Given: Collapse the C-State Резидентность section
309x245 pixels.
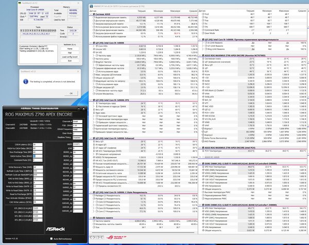Looking at the screenshot, I should [x=91, y=192].
